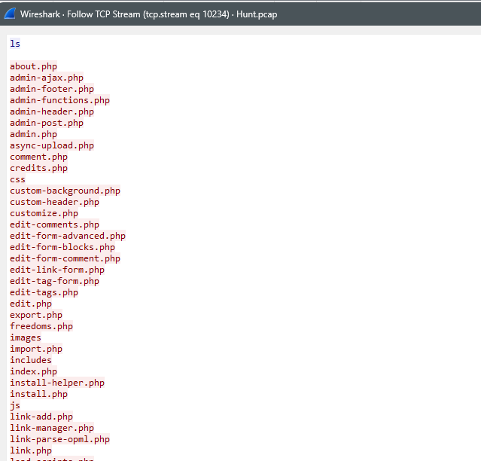Click the 'js' directory line

[15, 405]
